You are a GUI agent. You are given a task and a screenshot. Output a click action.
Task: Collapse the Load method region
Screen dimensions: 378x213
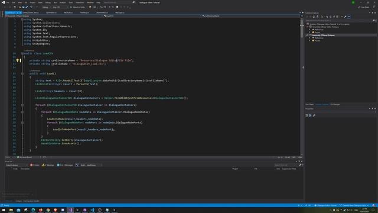click(x=22, y=73)
